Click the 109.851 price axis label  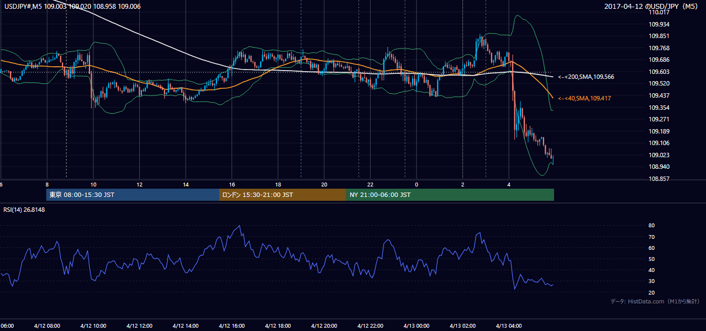[660, 36]
